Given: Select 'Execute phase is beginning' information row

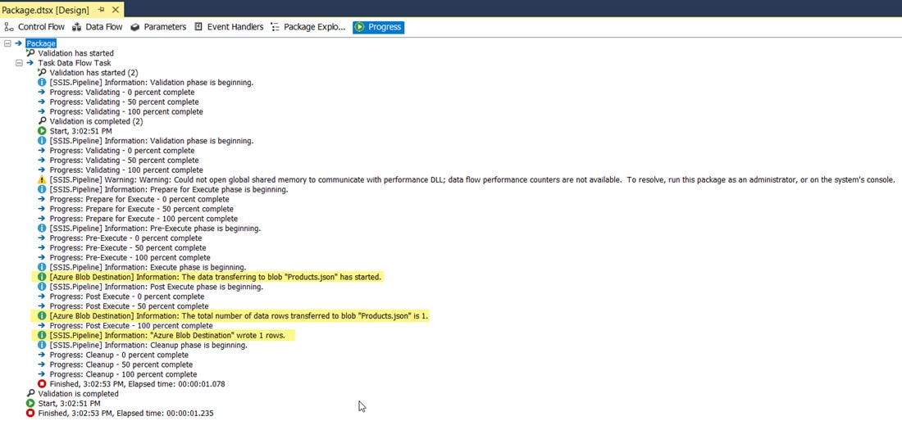Looking at the screenshot, I should pos(148,267).
